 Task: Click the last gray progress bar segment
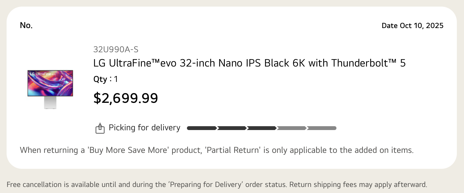[322, 128]
